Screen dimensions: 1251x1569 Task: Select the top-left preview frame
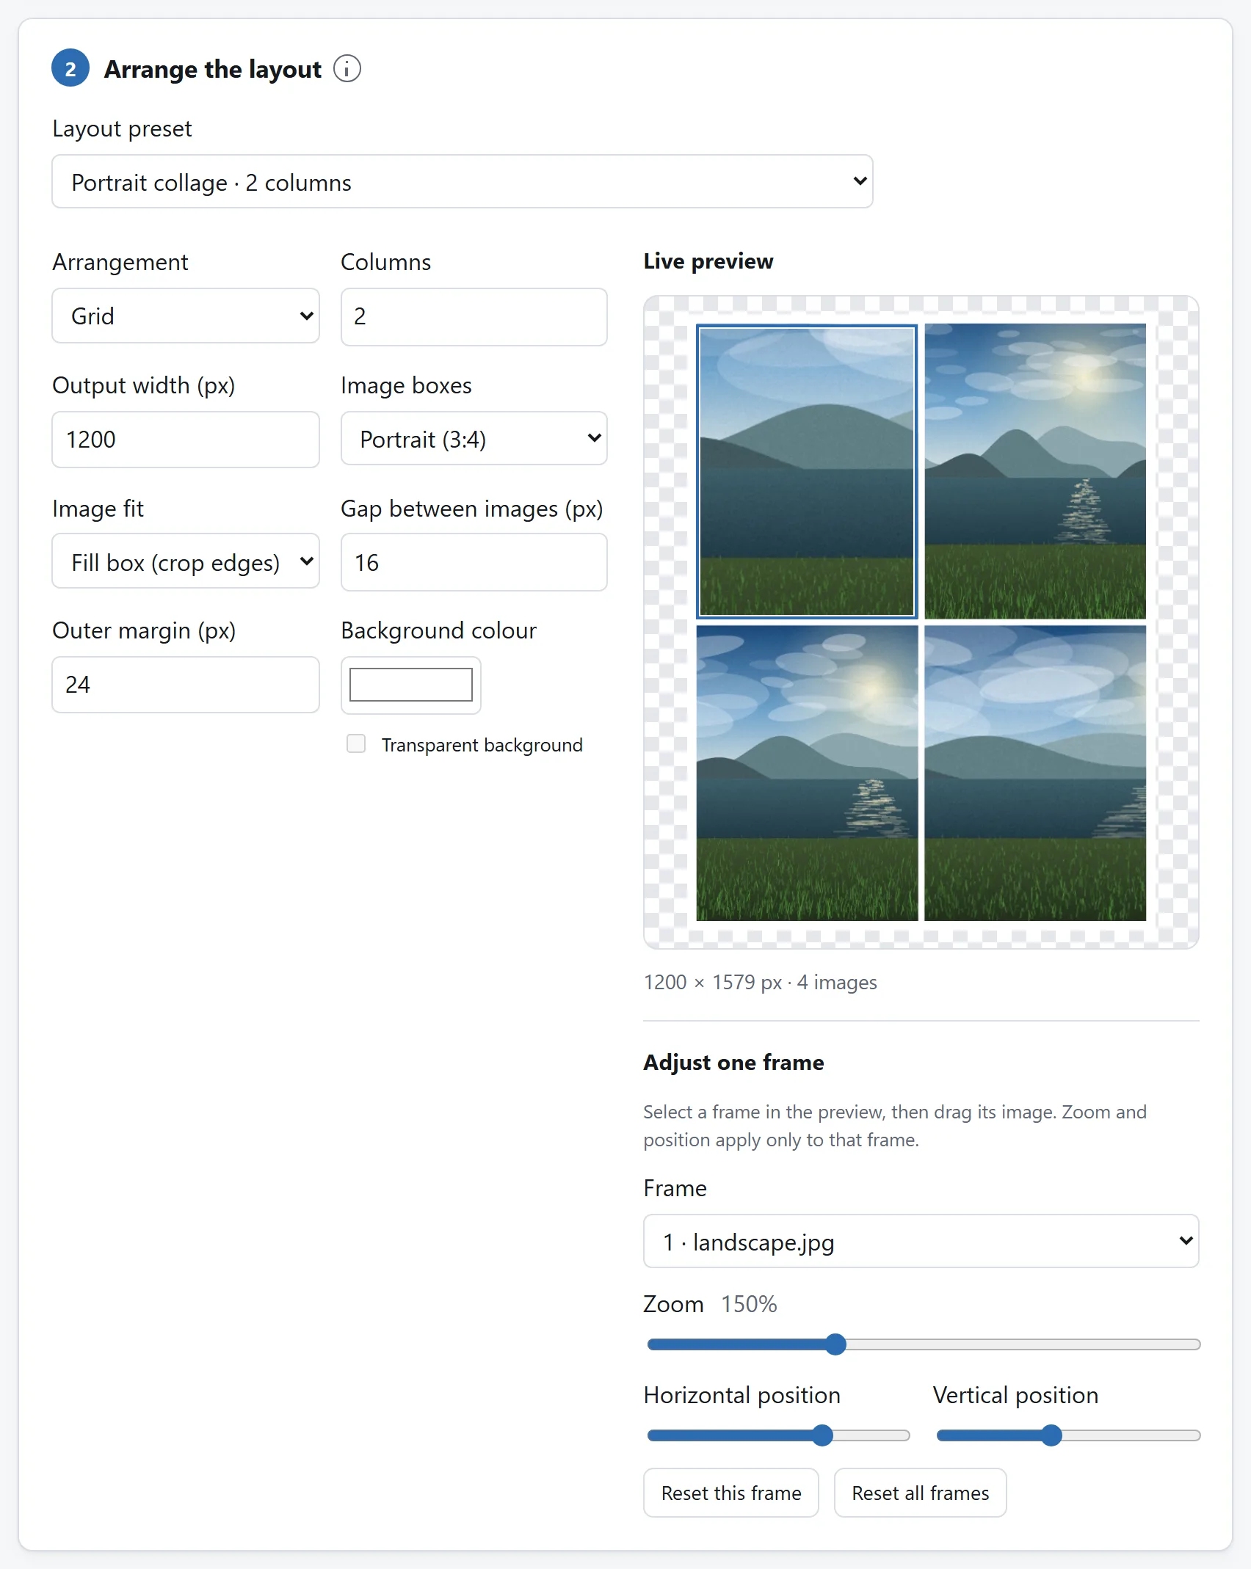pyautogui.click(x=807, y=471)
